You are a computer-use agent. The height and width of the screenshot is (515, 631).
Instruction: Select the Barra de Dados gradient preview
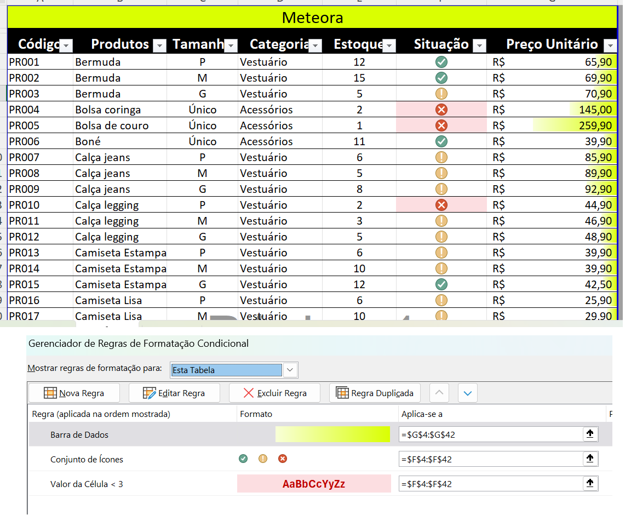point(332,434)
